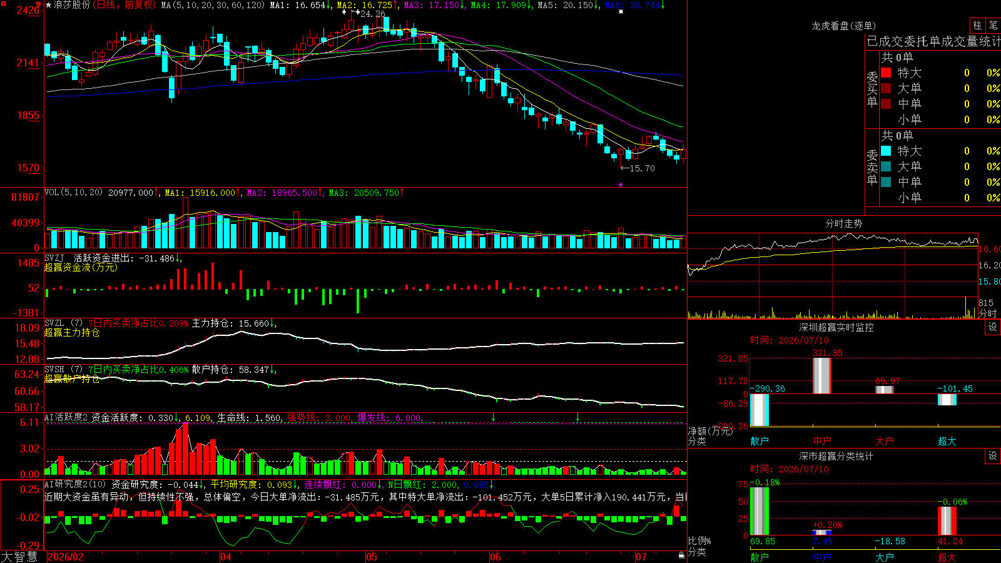This screenshot has height=563, width=1001.
Task: Click the 委卖单 section label
Action: click(872, 167)
